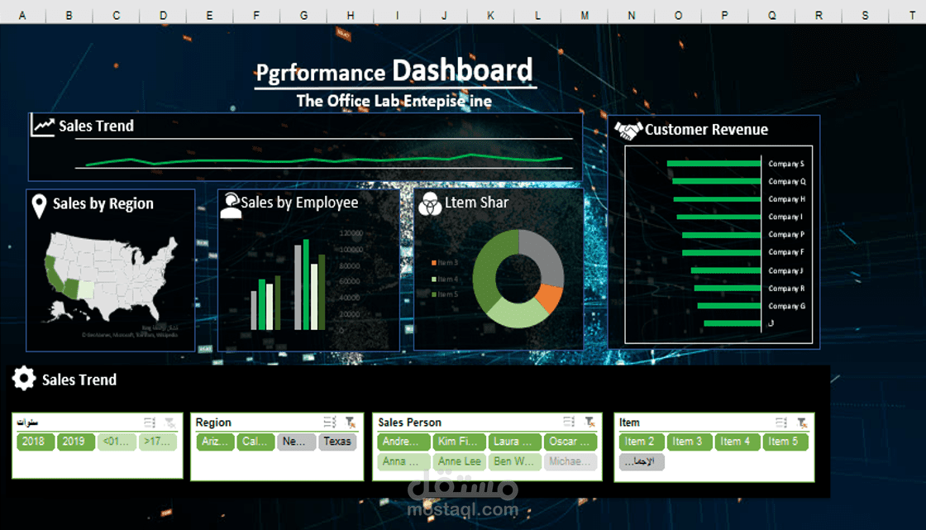The image size is (926, 530).
Task: Click the Customer Revenue handshake icon
Action: 628,130
